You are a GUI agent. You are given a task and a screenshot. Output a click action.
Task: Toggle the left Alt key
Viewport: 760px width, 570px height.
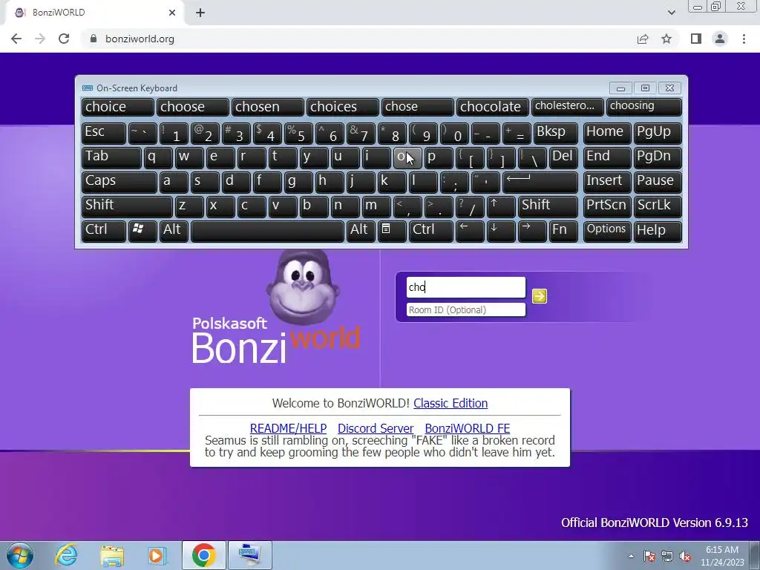(x=174, y=232)
